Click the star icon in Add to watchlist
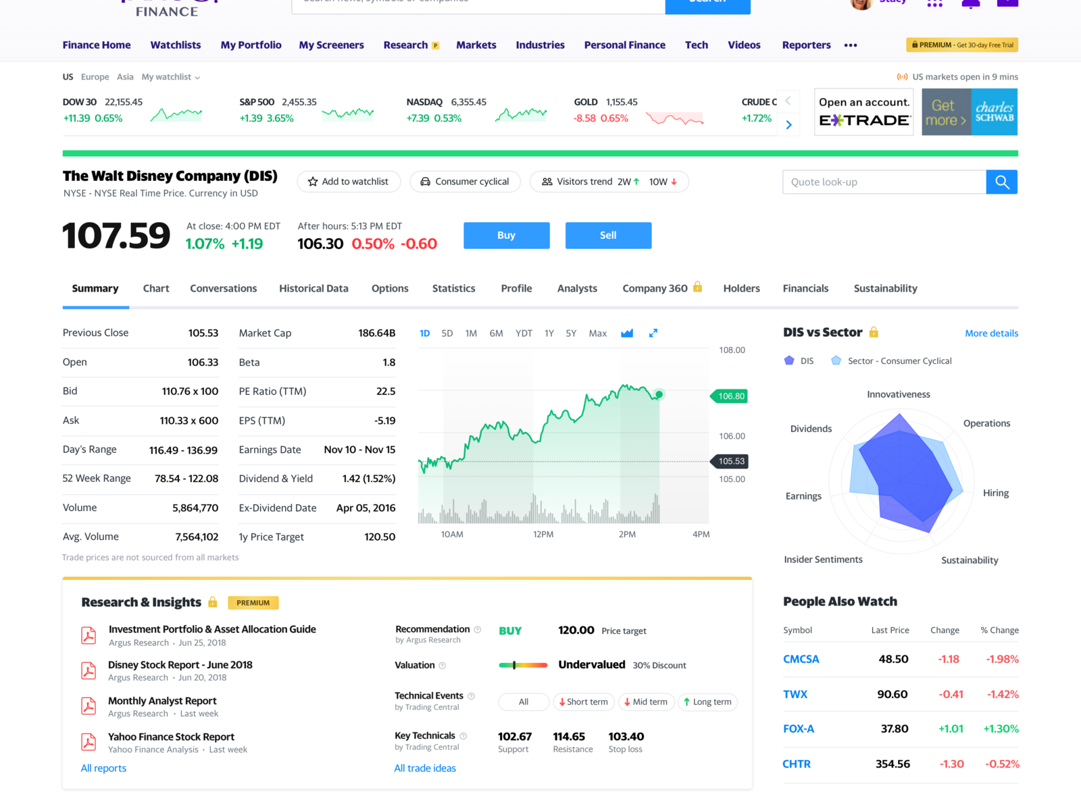 pyautogui.click(x=313, y=182)
